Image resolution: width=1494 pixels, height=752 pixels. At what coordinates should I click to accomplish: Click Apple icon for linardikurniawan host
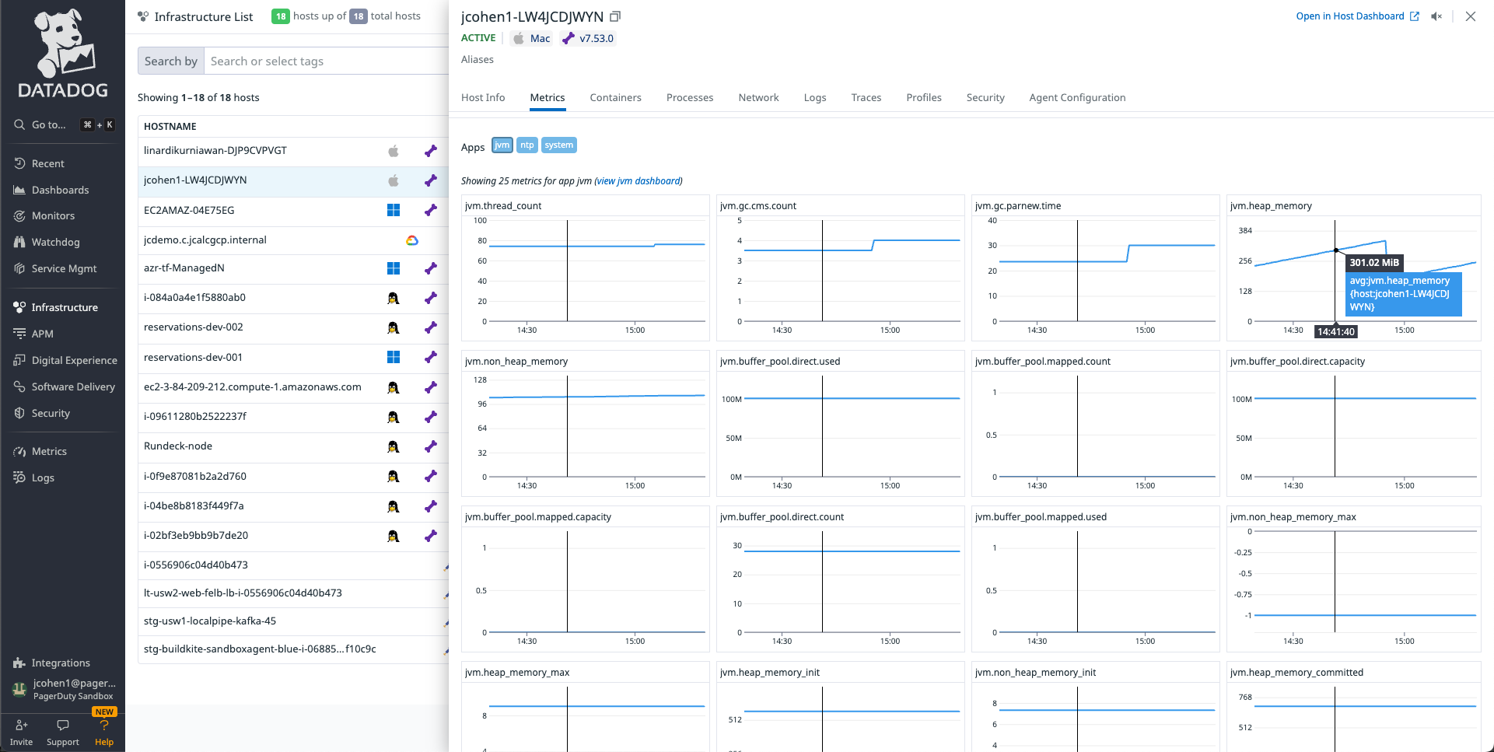click(394, 151)
